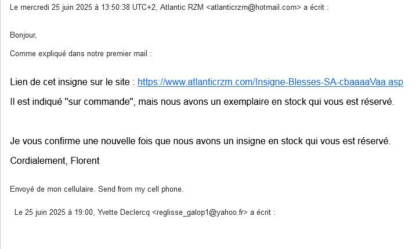Click the Yvette Declercq sender name

[124, 212]
